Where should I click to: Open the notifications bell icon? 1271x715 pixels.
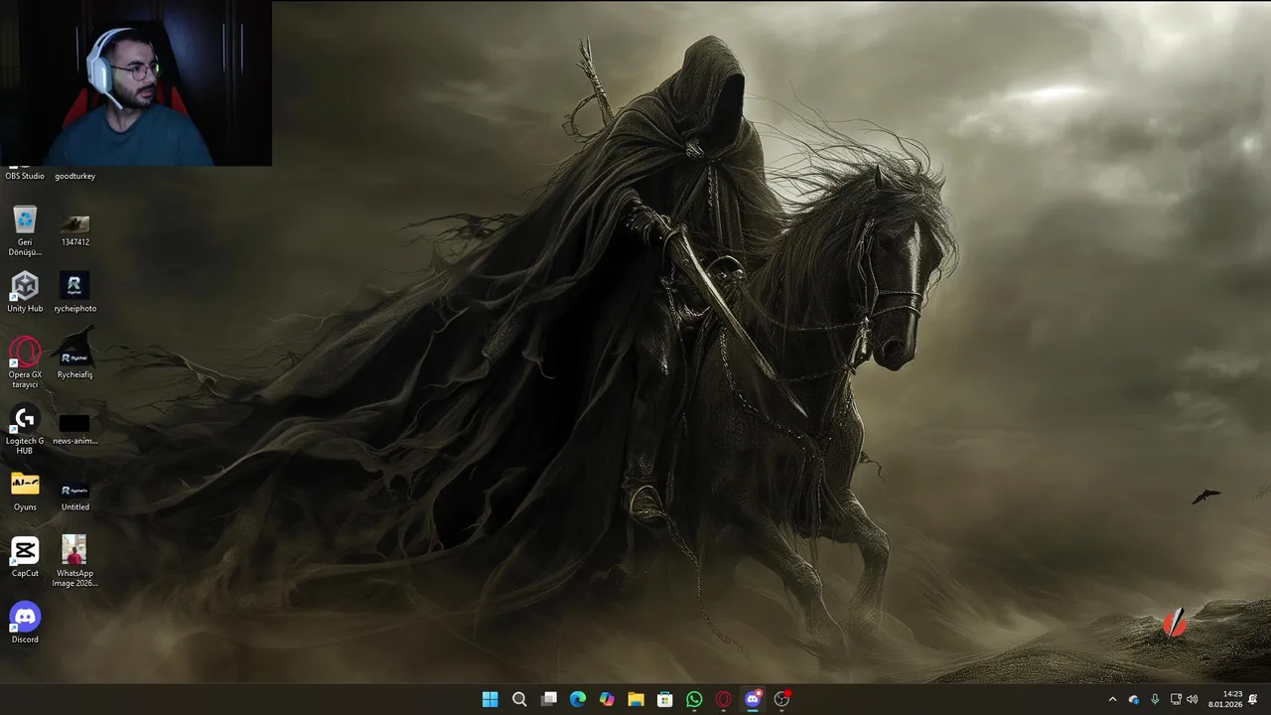1253,699
